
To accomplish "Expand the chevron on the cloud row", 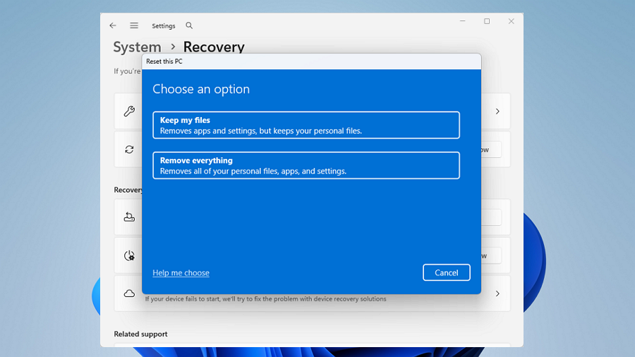I will coord(497,294).
